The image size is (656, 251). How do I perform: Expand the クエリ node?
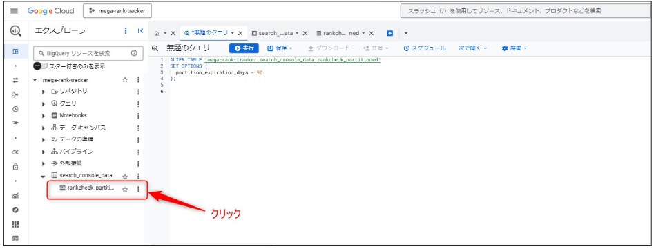tap(44, 104)
